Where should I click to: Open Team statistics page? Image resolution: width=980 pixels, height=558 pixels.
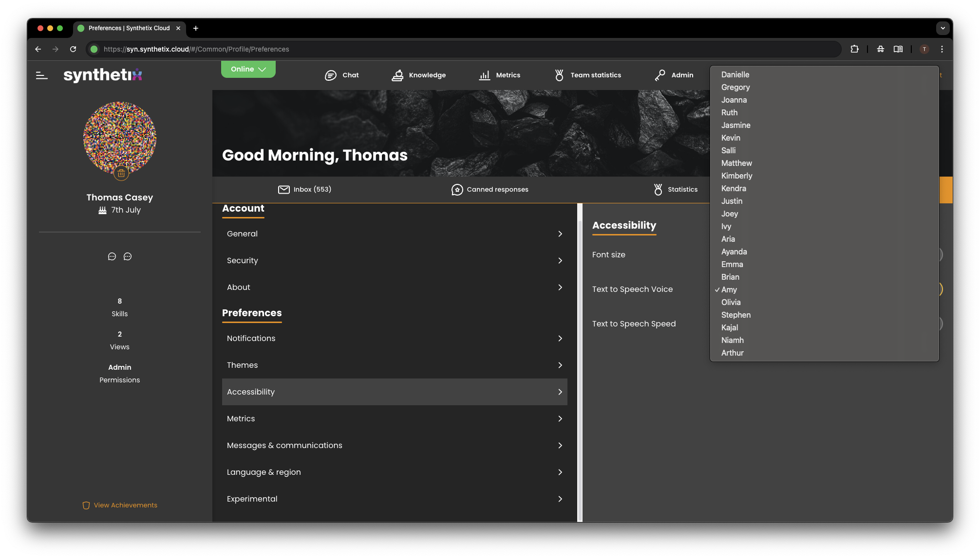[587, 75]
